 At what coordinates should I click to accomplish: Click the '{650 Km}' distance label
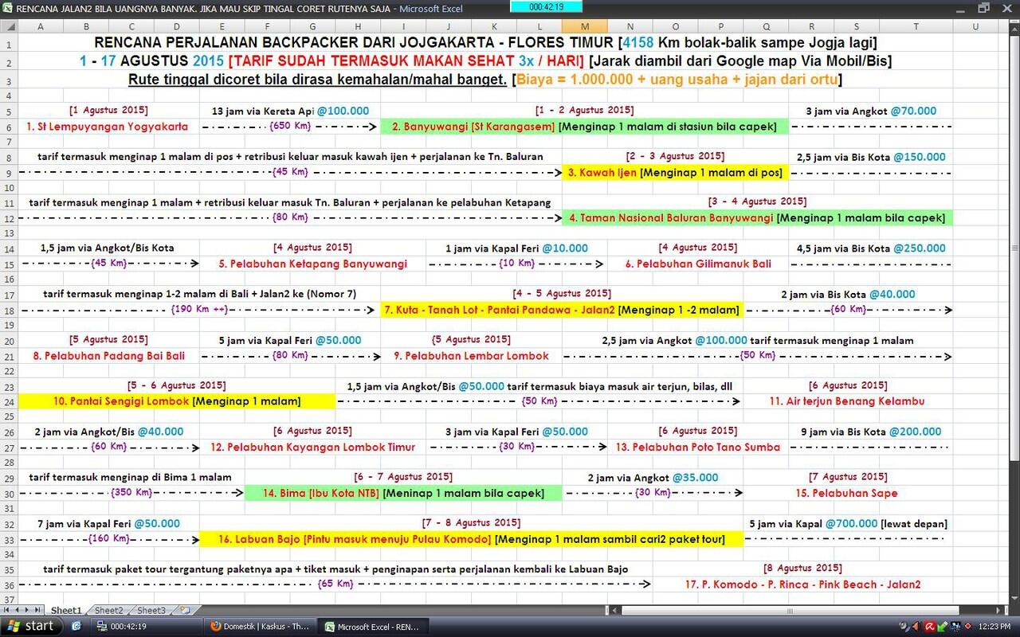290,127
